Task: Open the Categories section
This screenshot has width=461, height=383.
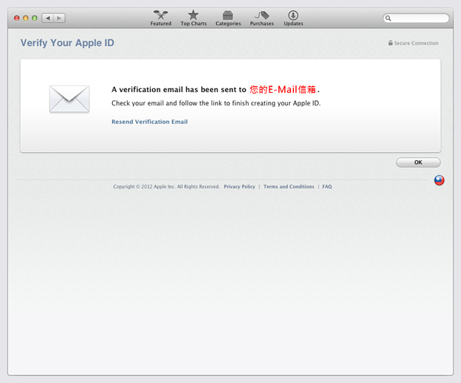Action: click(228, 19)
